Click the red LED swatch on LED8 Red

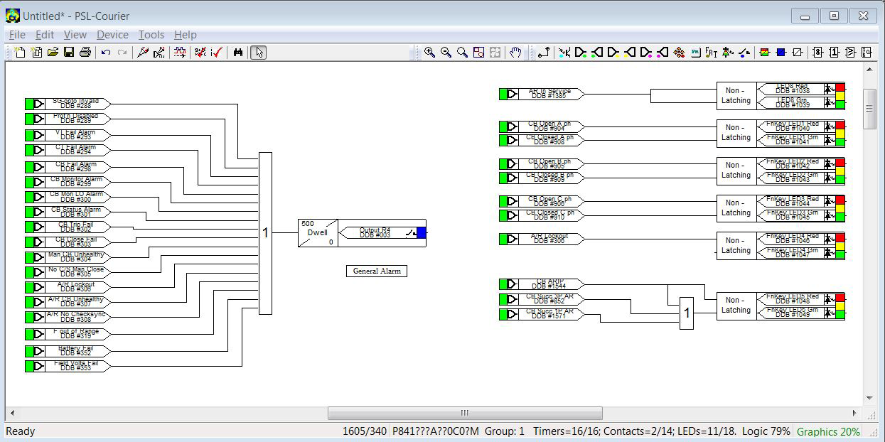[x=840, y=87]
